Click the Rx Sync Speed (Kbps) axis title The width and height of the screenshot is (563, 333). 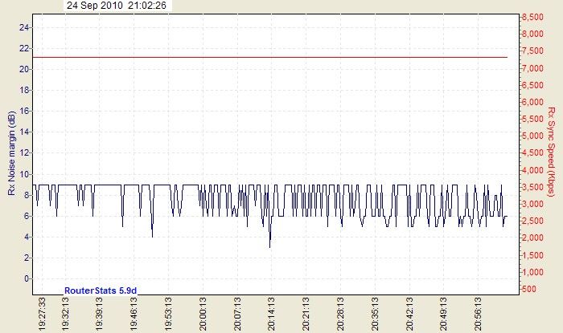pos(551,152)
